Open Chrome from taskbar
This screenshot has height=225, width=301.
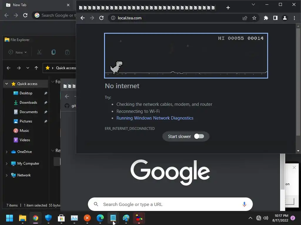(x=36, y=218)
